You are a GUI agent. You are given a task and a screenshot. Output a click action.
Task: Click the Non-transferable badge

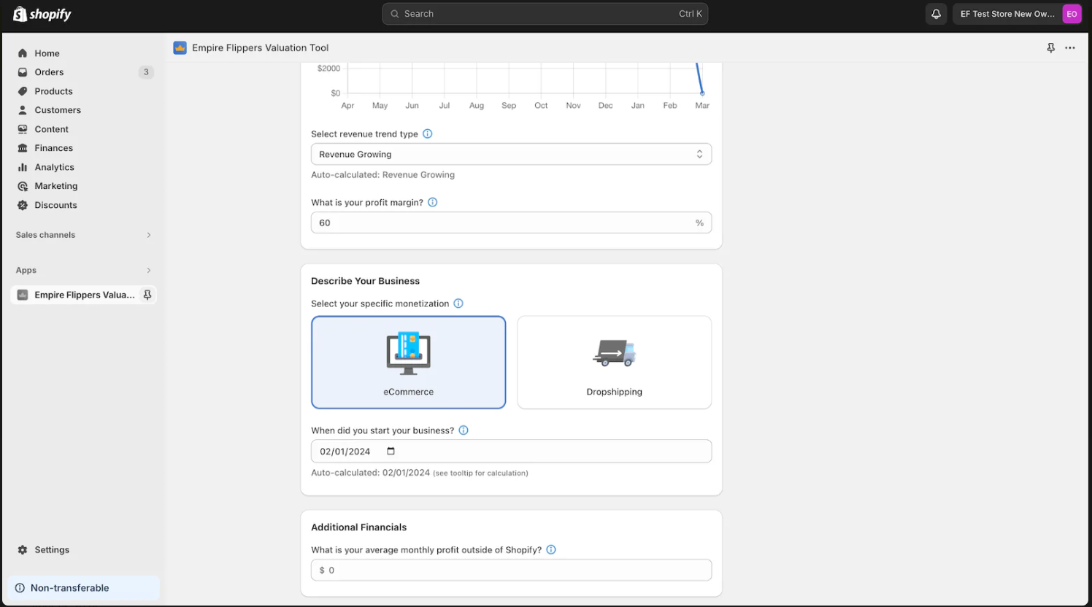pyautogui.click(x=84, y=588)
